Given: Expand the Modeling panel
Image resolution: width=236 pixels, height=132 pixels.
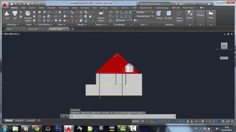Looking at the screenshot, I should (13, 25).
